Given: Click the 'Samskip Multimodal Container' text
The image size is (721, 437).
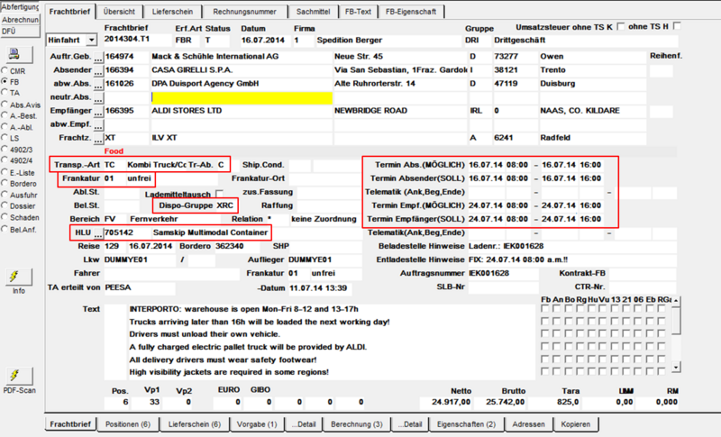Looking at the screenshot, I should (210, 232).
